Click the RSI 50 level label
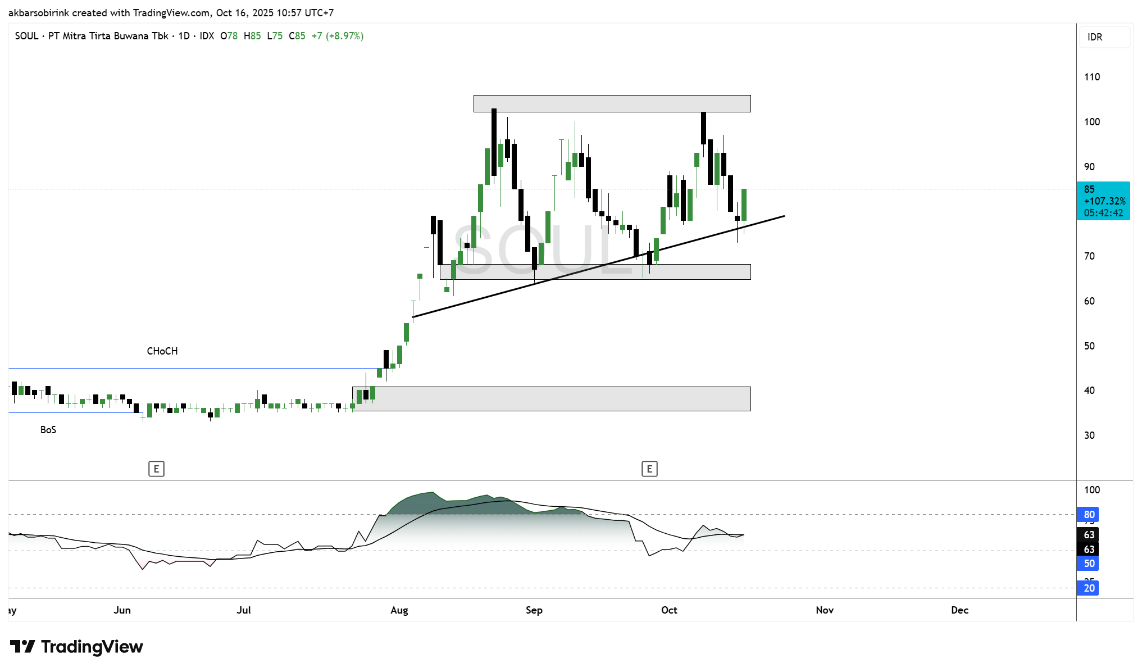Image resolution: width=1142 pixels, height=672 pixels. (x=1089, y=563)
